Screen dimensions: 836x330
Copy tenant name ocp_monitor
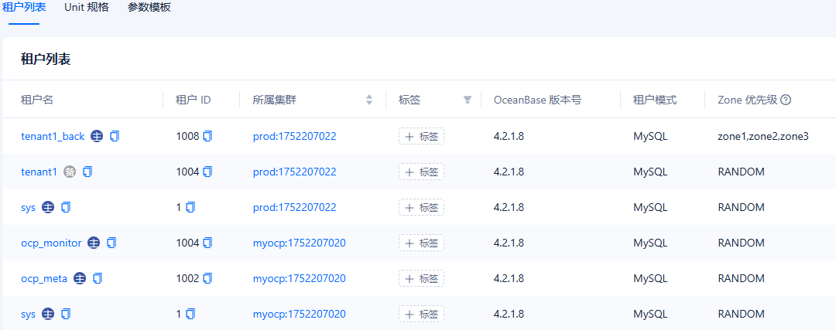(x=111, y=243)
